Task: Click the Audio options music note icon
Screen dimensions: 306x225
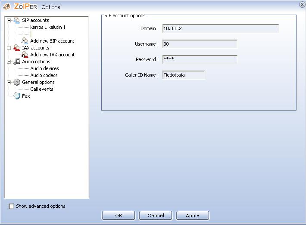Action: tap(17, 62)
